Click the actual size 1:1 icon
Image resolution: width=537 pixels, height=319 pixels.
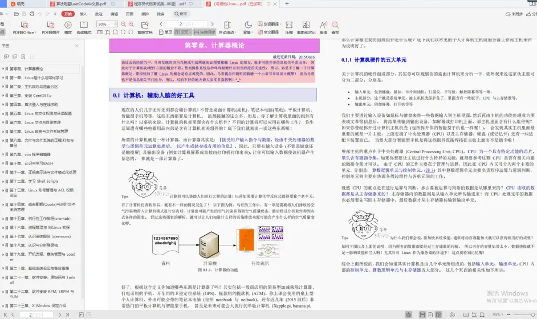100,32
